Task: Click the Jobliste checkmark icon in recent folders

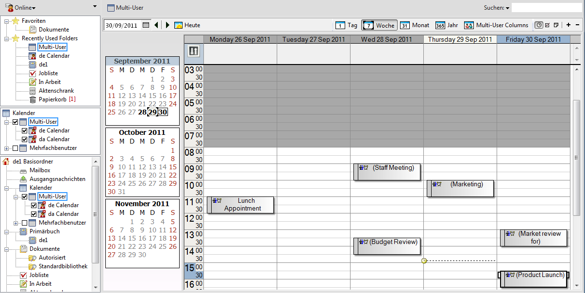Action: [33, 73]
